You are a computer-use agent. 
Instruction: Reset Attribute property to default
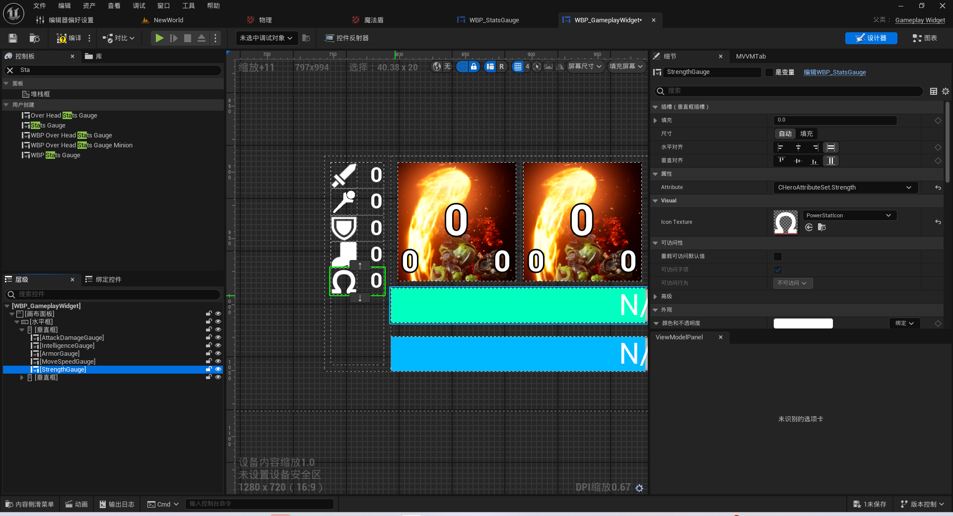938,188
